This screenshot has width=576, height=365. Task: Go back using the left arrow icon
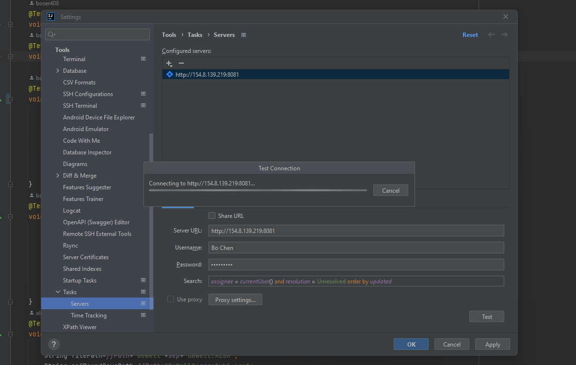tap(491, 34)
